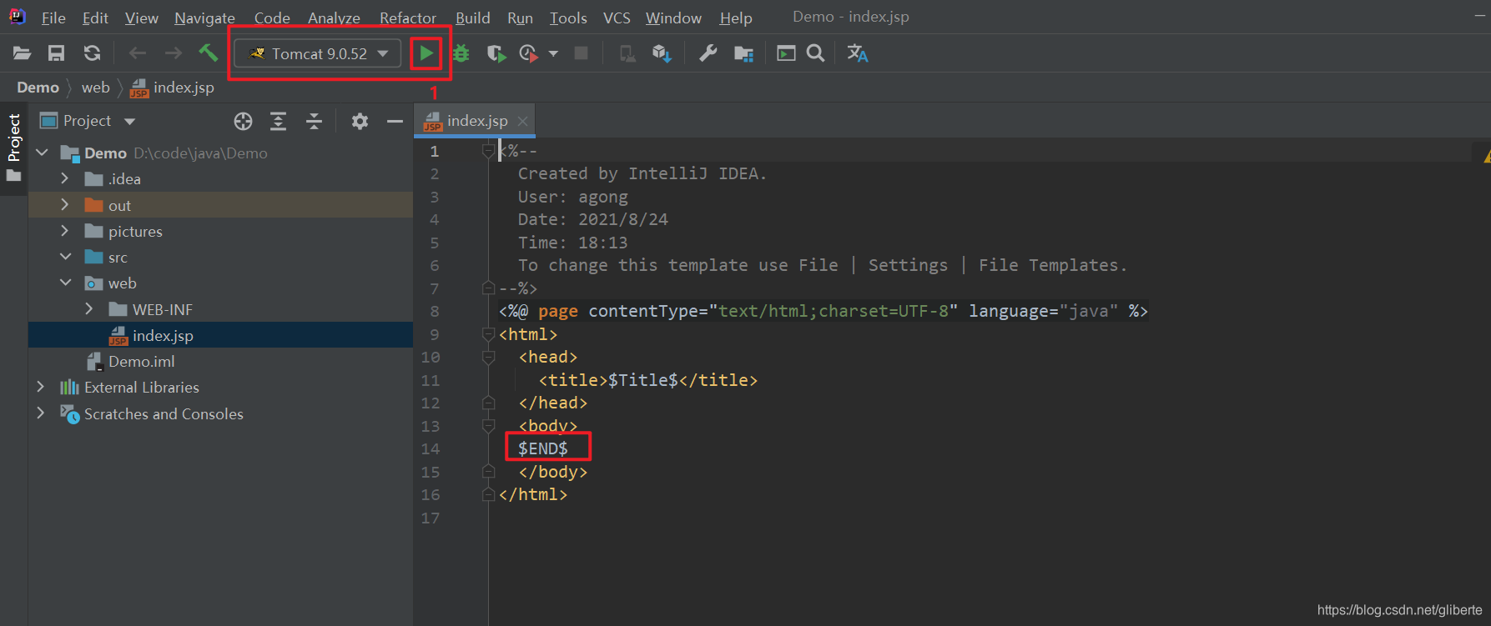Open Tomcat 9.0.52 run configuration dropdown
The width and height of the screenshot is (1491, 626).
[318, 53]
